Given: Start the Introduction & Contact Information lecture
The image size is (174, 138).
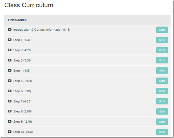Looking at the screenshot, I should (162, 30).
